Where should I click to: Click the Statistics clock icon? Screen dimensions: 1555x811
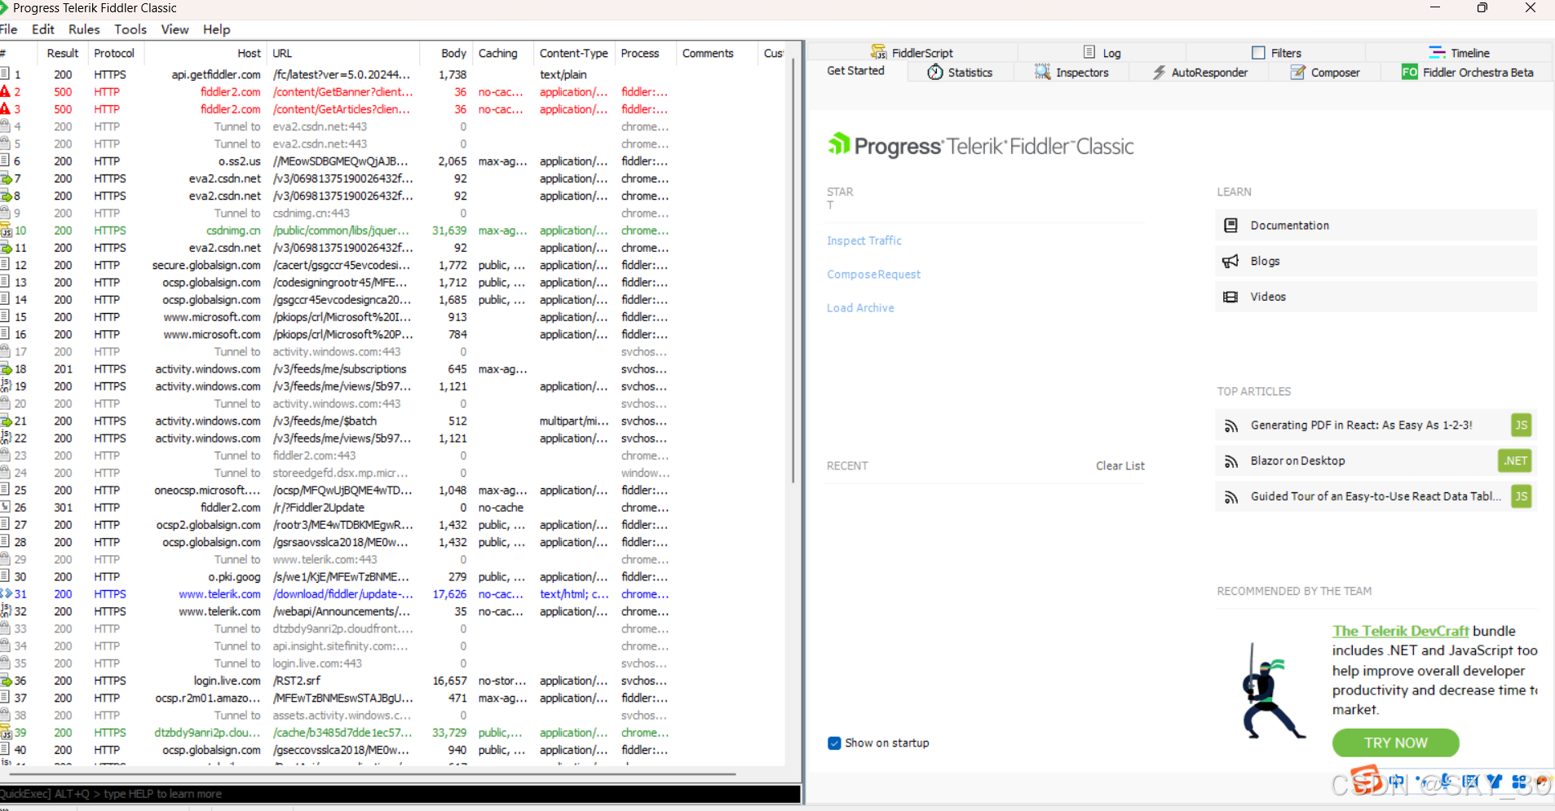tap(935, 73)
